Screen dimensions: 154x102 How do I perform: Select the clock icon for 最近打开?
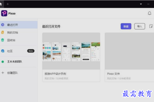[x=3, y=25]
